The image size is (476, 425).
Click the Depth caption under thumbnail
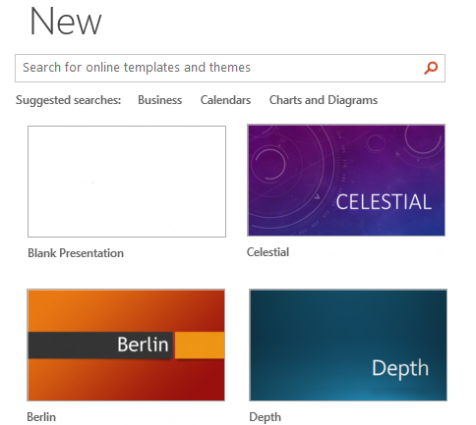(x=265, y=417)
